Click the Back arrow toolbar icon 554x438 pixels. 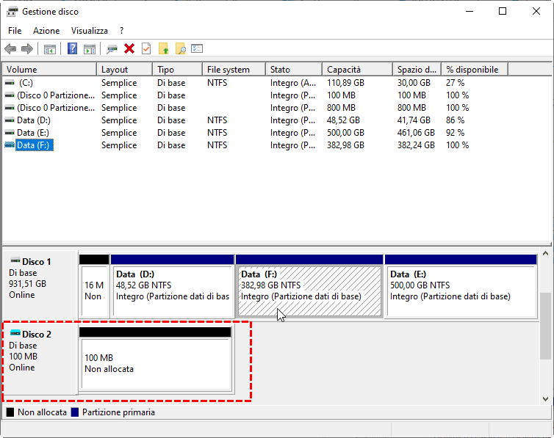tap(10, 48)
